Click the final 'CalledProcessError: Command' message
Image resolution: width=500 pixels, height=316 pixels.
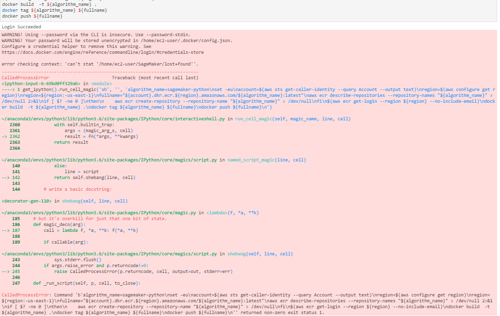tap(247, 304)
